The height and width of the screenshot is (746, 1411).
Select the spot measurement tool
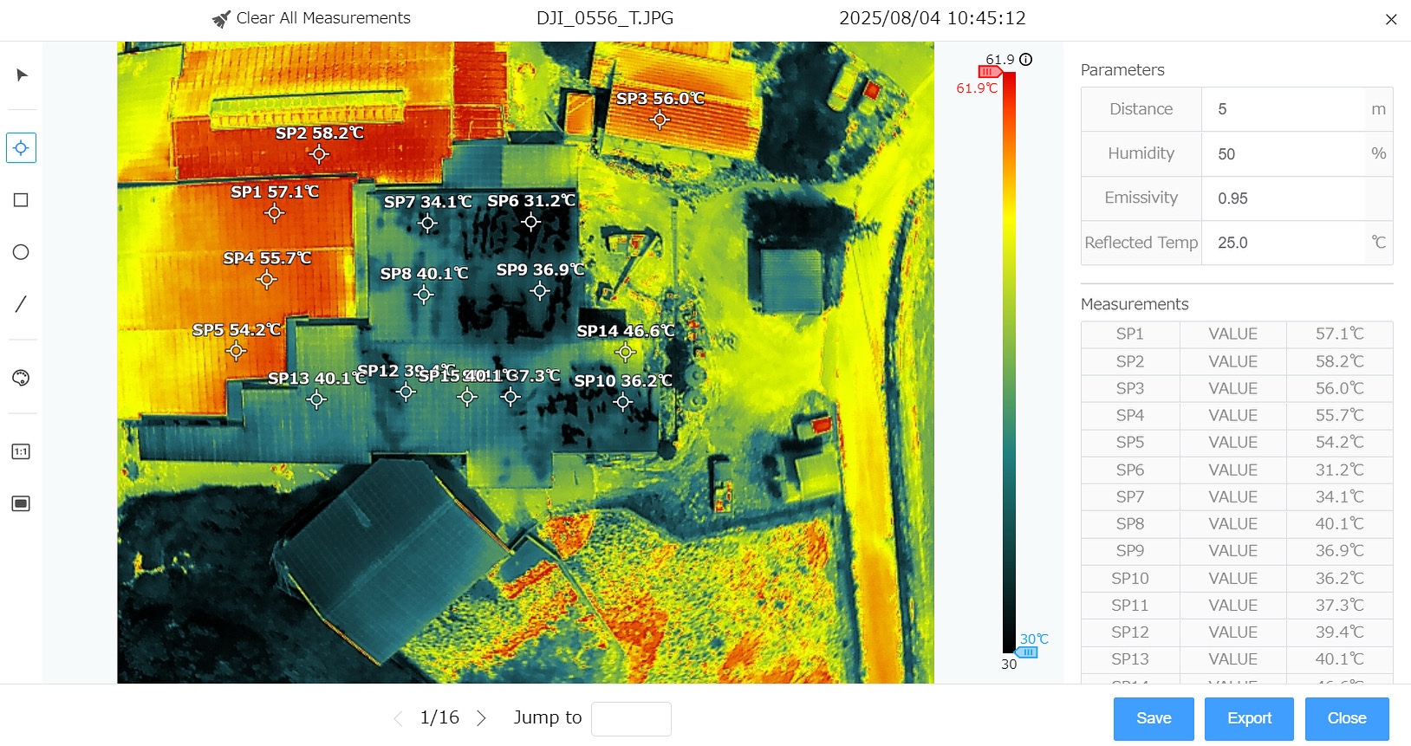[21, 148]
